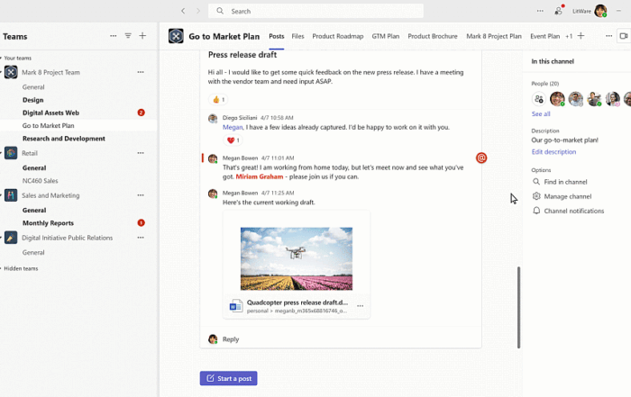This screenshot has width=631, height=397.
Task: Click the Retail team avatar
Action: point(11,153)
